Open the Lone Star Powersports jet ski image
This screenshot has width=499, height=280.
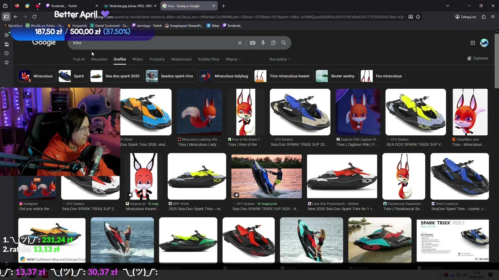[x=342, y=176]
